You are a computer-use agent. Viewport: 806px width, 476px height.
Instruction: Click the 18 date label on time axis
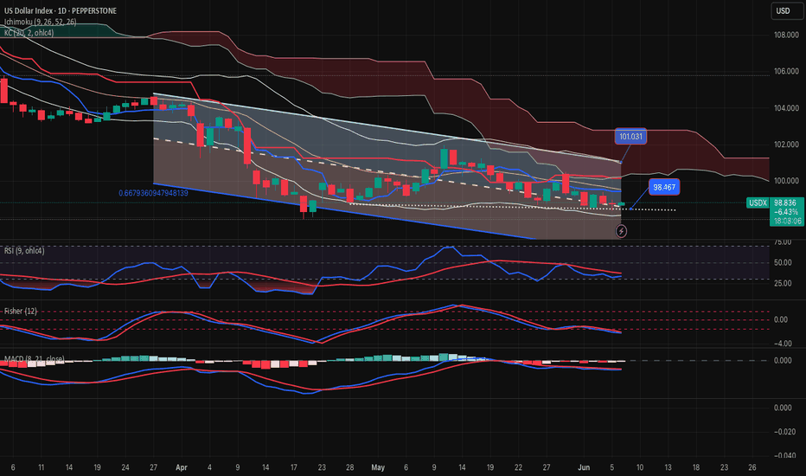pyautogui.click(x=696, y=467)
